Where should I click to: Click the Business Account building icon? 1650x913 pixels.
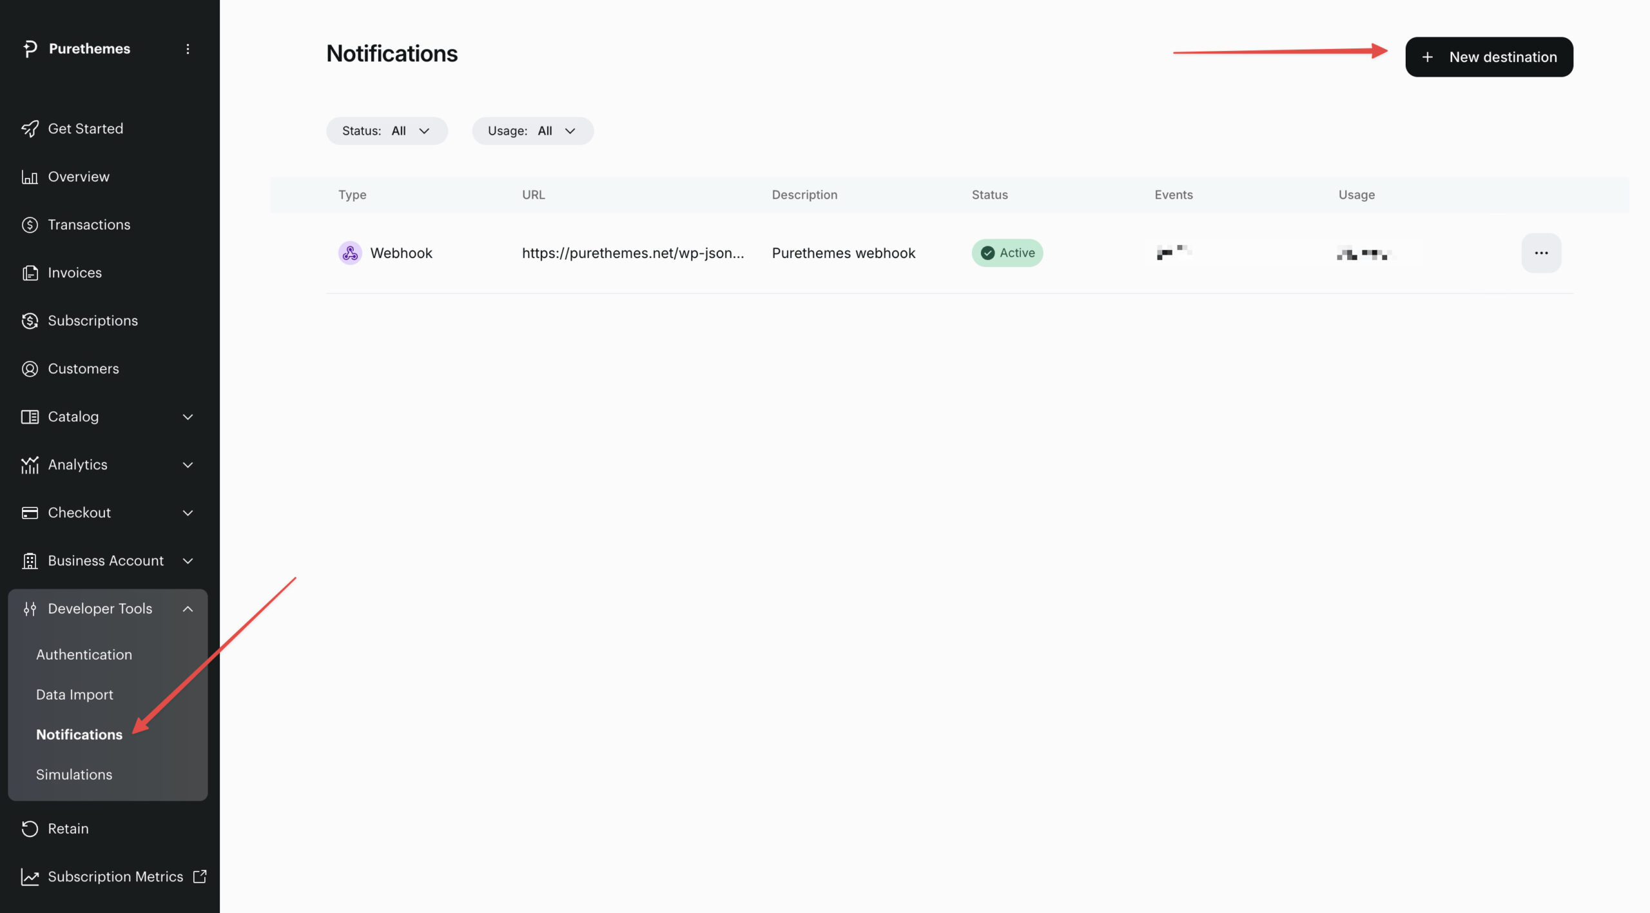(x=30, y=561)
